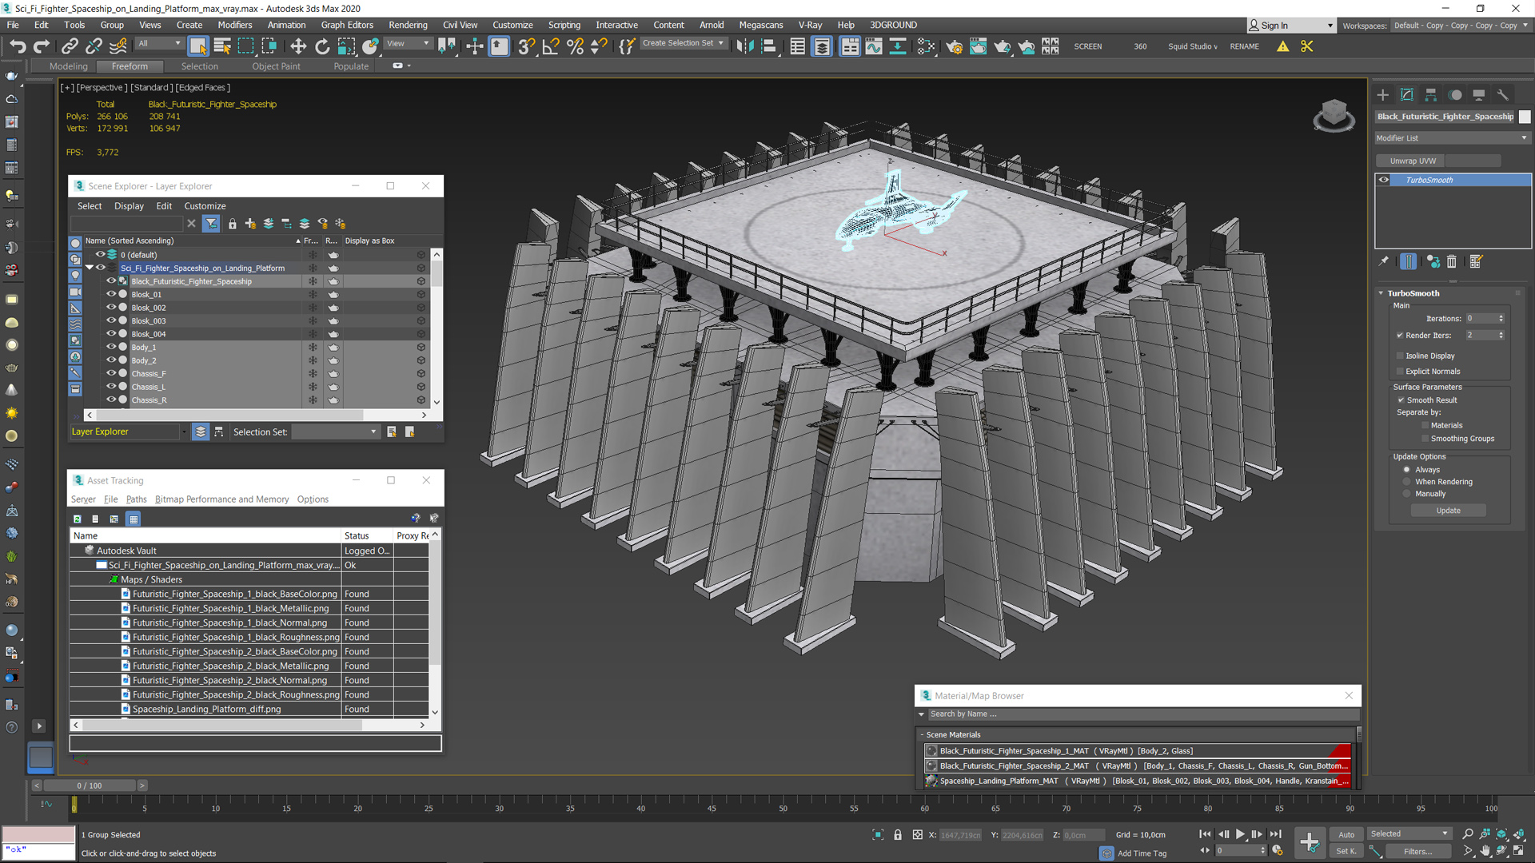Switch to the Object Paint ribbon tab
This screenshot has width=1535, height=863.
(x=276, y=66)
